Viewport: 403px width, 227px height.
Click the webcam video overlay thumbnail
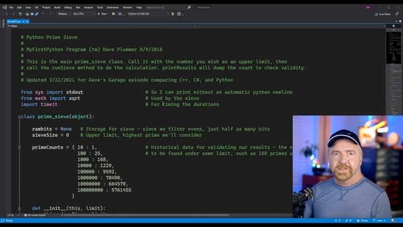[x=348, y=166]
